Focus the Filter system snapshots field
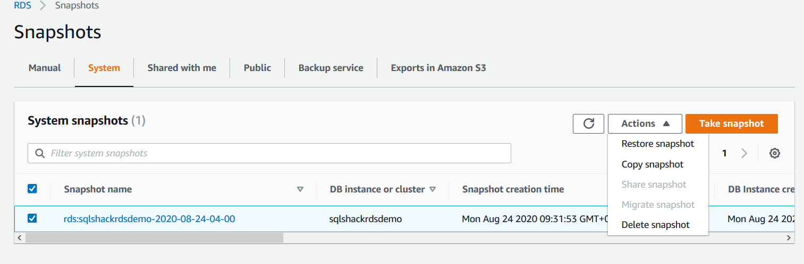Image resolution: width=804 pixels, height=264 pixels. 276,153
